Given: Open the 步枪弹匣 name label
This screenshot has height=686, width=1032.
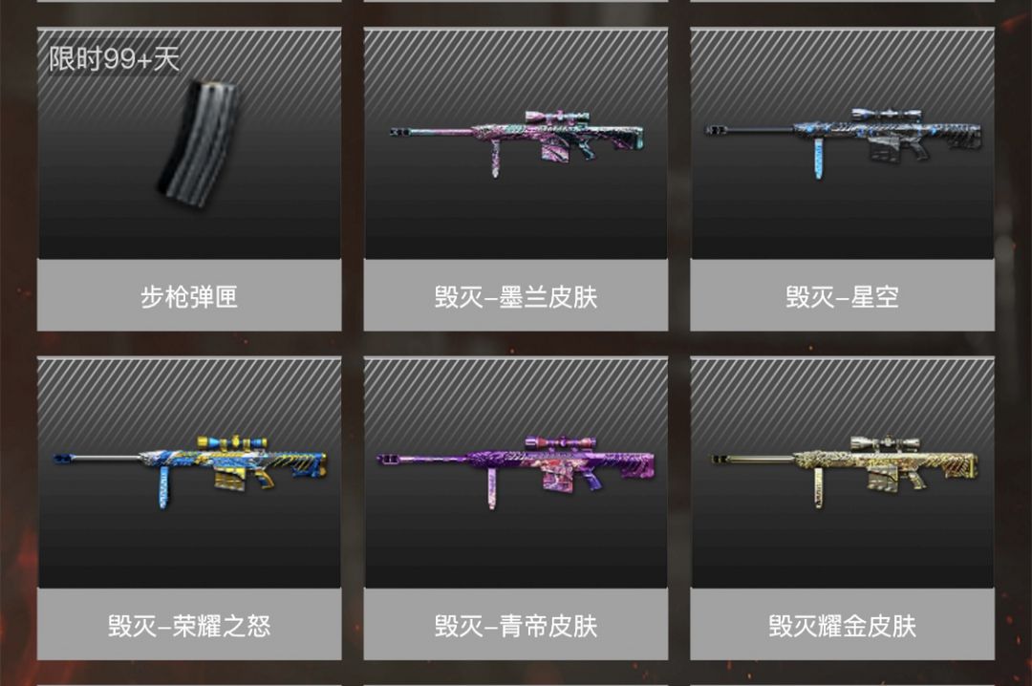Looking at the screenshot, I should (189, 297).
